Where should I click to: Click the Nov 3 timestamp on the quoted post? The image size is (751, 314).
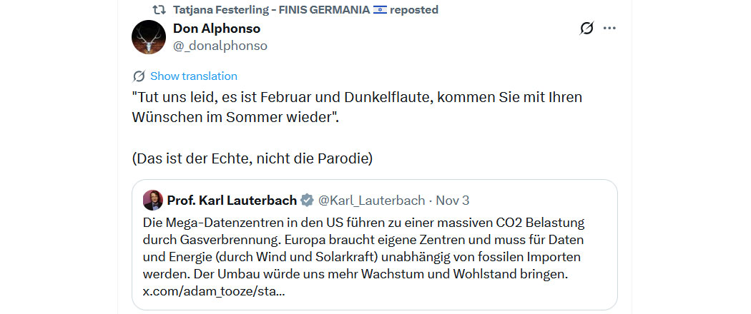453,200
